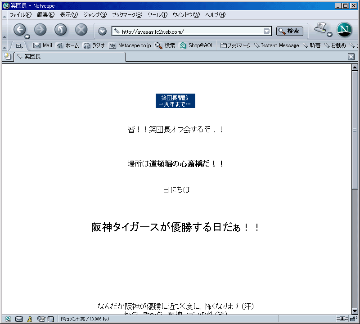Image resolution: width=360 pixels, height=324 pixels.
Task: Collapse the menu bar toolbar grippy
Action: tap(4, 15)
